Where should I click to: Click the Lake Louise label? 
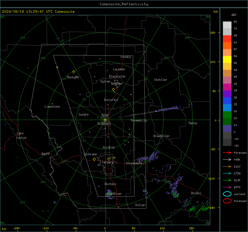coord(21,135)
